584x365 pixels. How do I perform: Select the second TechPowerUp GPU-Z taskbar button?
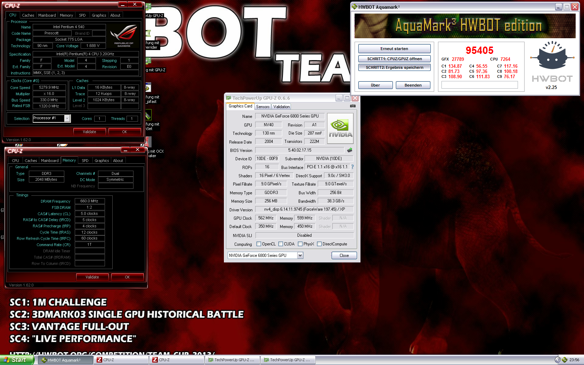(x=288, y=360)
